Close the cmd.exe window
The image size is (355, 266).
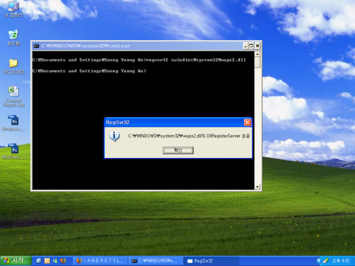[x=257, y=46]
